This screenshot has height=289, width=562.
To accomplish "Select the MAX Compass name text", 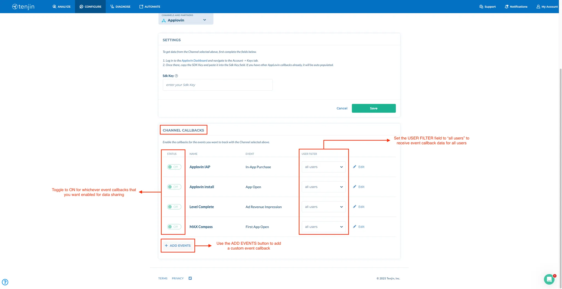I will (201, 227).
